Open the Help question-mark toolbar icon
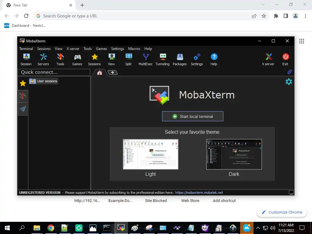This screenshot has width=312, height=234. tap(214, 59)
